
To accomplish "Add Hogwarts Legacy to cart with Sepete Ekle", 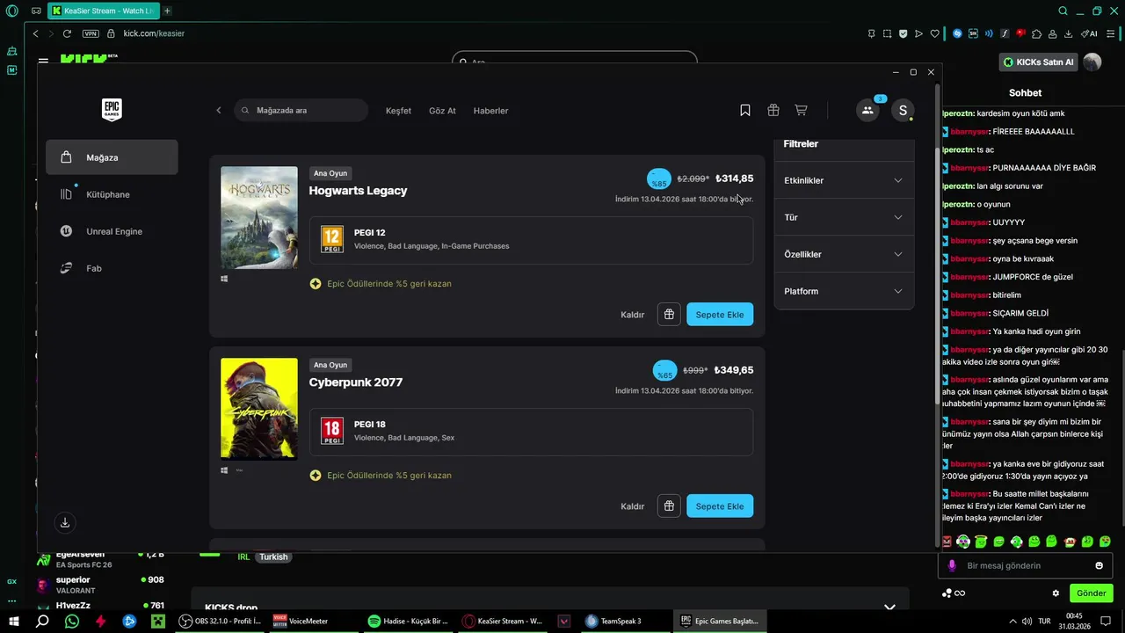I will tap(720, 314).
